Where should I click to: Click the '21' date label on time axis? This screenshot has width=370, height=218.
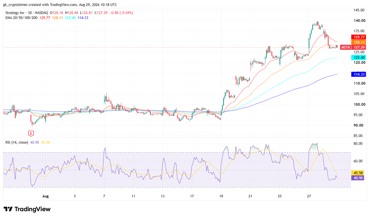250,196
